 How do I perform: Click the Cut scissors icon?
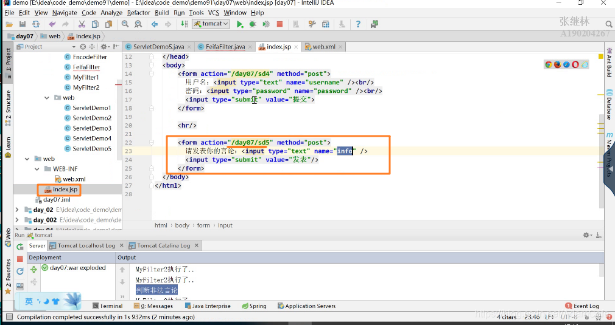tap(82, 24)
